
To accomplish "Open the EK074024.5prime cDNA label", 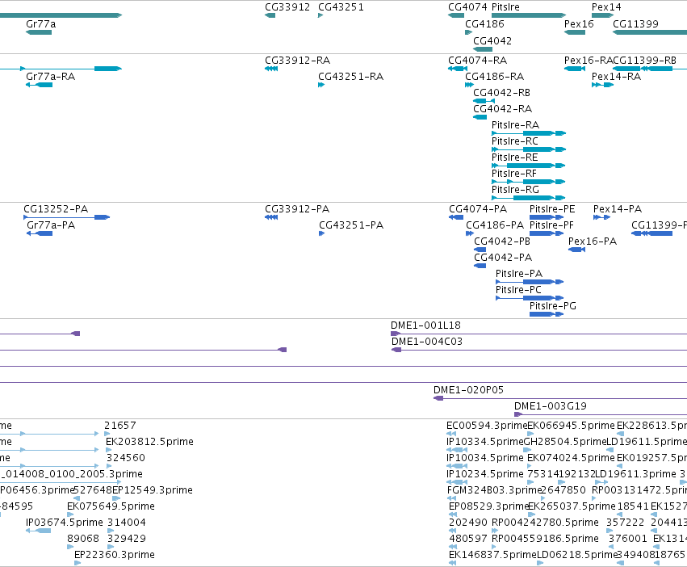I will pyautogui.click(x=571, y=458).
